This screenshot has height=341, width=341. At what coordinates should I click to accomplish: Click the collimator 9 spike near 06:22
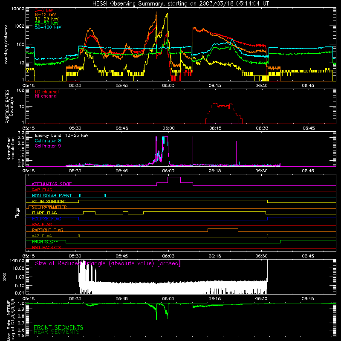point(237,153)
